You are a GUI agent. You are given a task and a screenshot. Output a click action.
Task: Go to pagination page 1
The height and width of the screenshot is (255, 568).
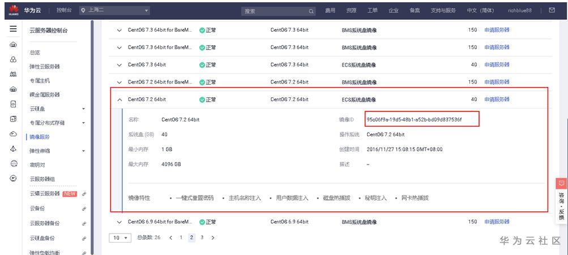coord(181,237)
